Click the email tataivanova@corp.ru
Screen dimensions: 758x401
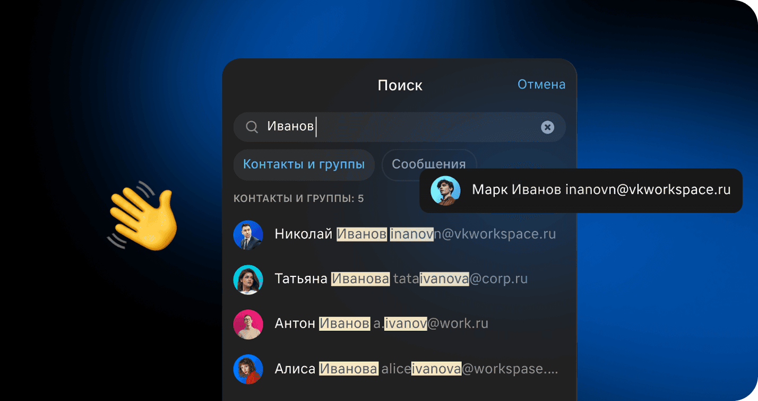tap(460, 279)
